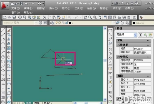This screenshot has width=154, height=104.
Task: Open the Quick Access toolbar customize arrow
Action: (x=43, y=4)
